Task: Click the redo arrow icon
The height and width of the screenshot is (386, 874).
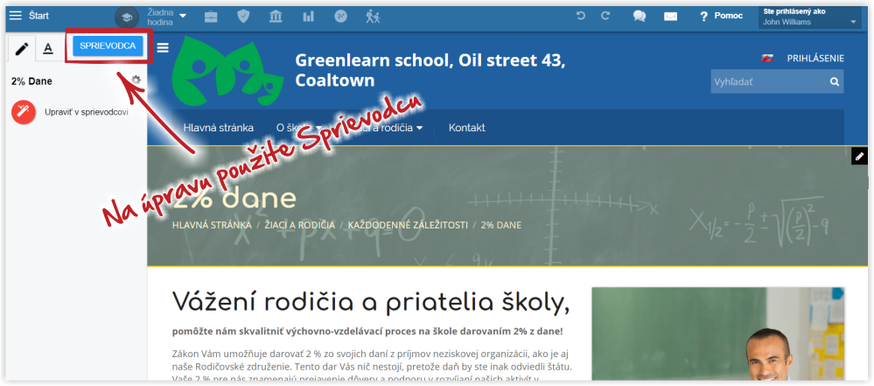Action: point(605,16)
